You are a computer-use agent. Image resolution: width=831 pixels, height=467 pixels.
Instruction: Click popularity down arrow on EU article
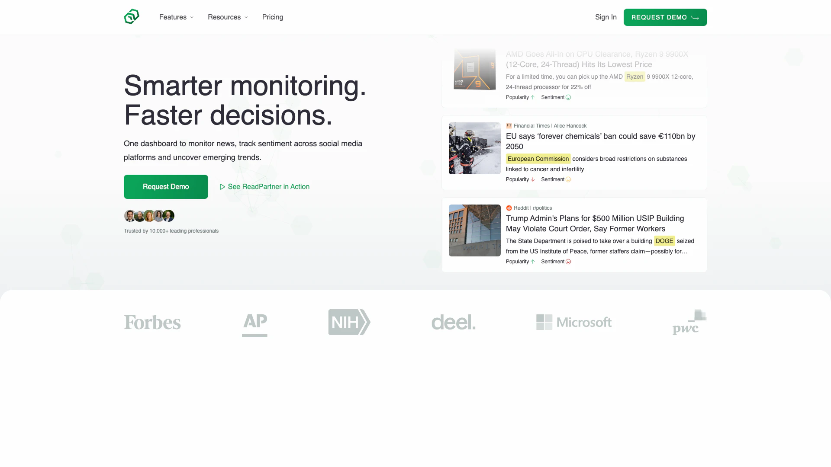click(x=533, y=179)
